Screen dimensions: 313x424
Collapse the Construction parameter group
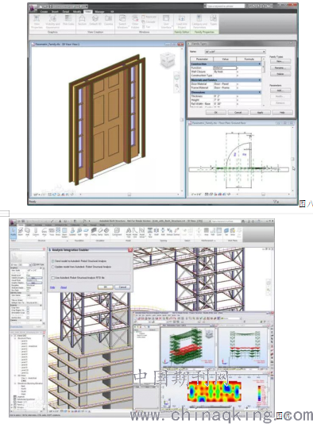(x=260, y=64)
